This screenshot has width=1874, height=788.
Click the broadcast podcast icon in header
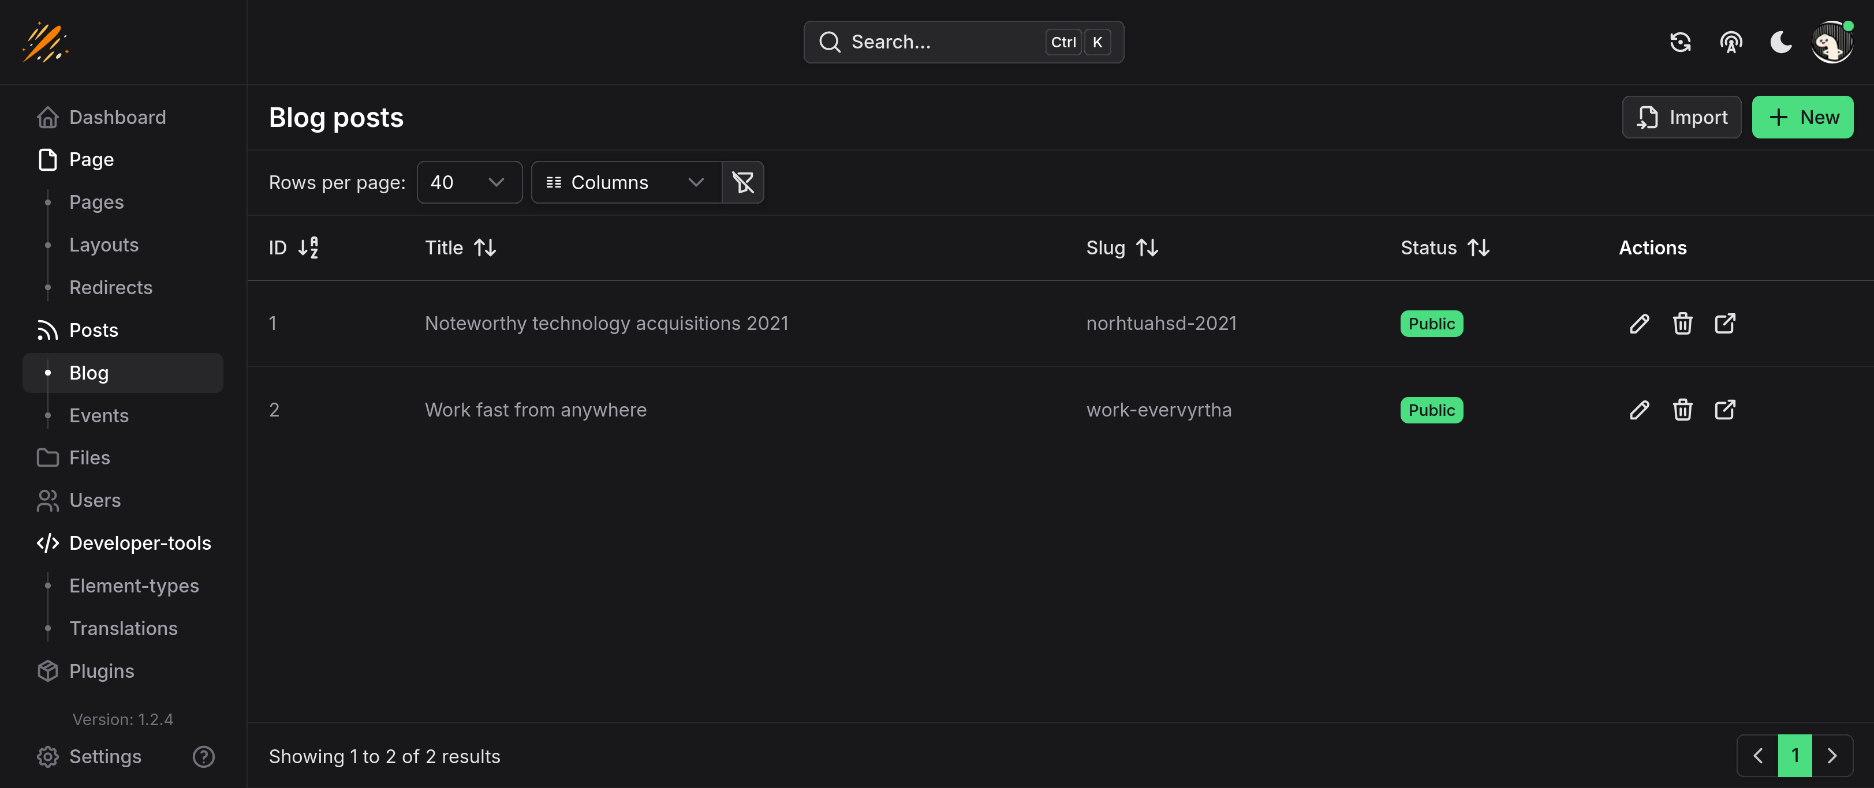1731,42
